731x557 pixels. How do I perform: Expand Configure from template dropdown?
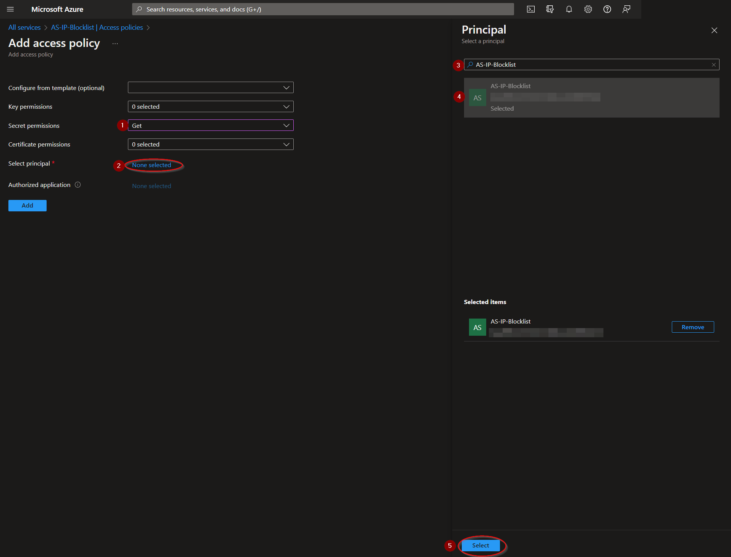(211, 87)
